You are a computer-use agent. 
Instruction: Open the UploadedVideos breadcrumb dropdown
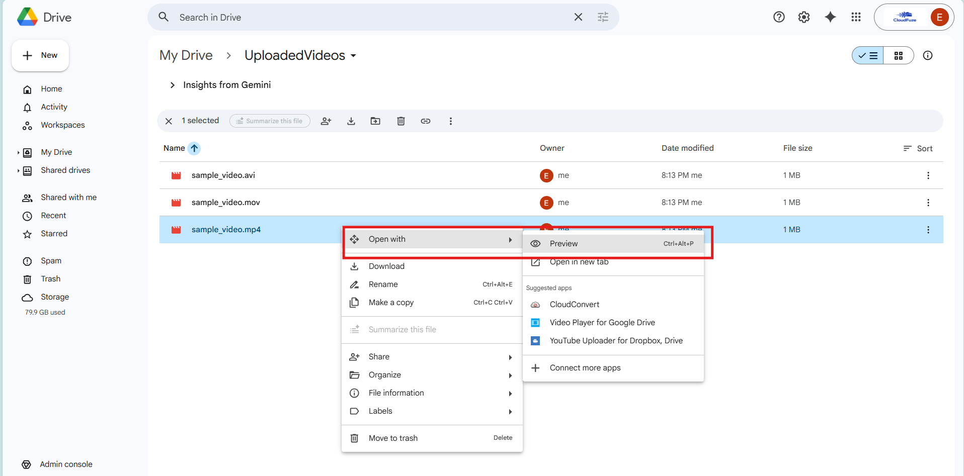point(354,56)
